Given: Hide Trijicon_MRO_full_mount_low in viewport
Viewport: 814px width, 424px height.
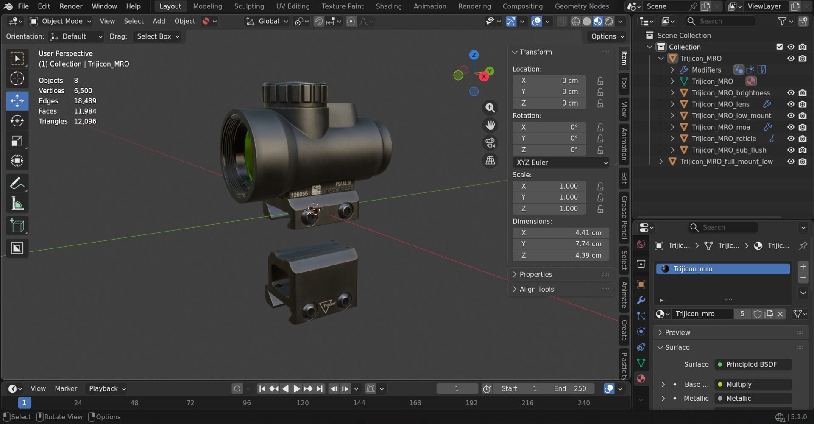Looking at the screenshot, I should click(791, 162).
